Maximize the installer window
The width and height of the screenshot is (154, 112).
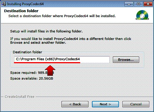pos(138,4)
